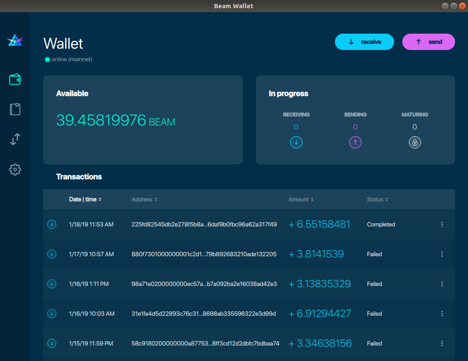Minimize the Beam Wallet window
This screenshot has width=468, height=361.
[445, 6]
